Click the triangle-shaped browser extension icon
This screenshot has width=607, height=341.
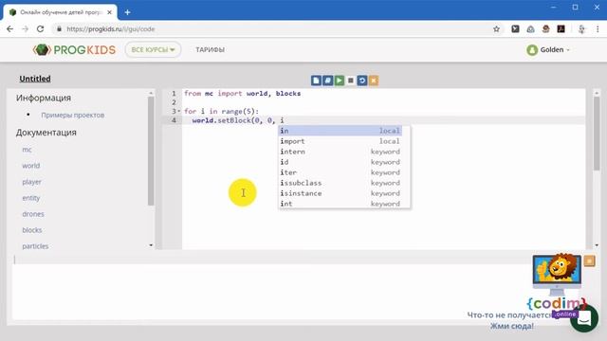coord(530,29)
